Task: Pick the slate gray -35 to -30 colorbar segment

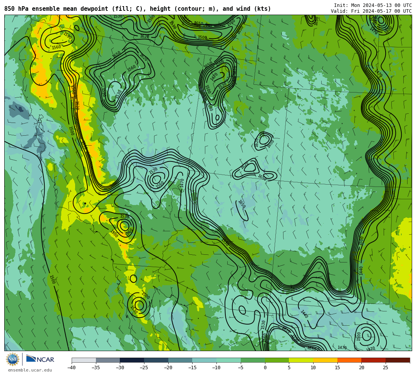Action: (108, 360)
